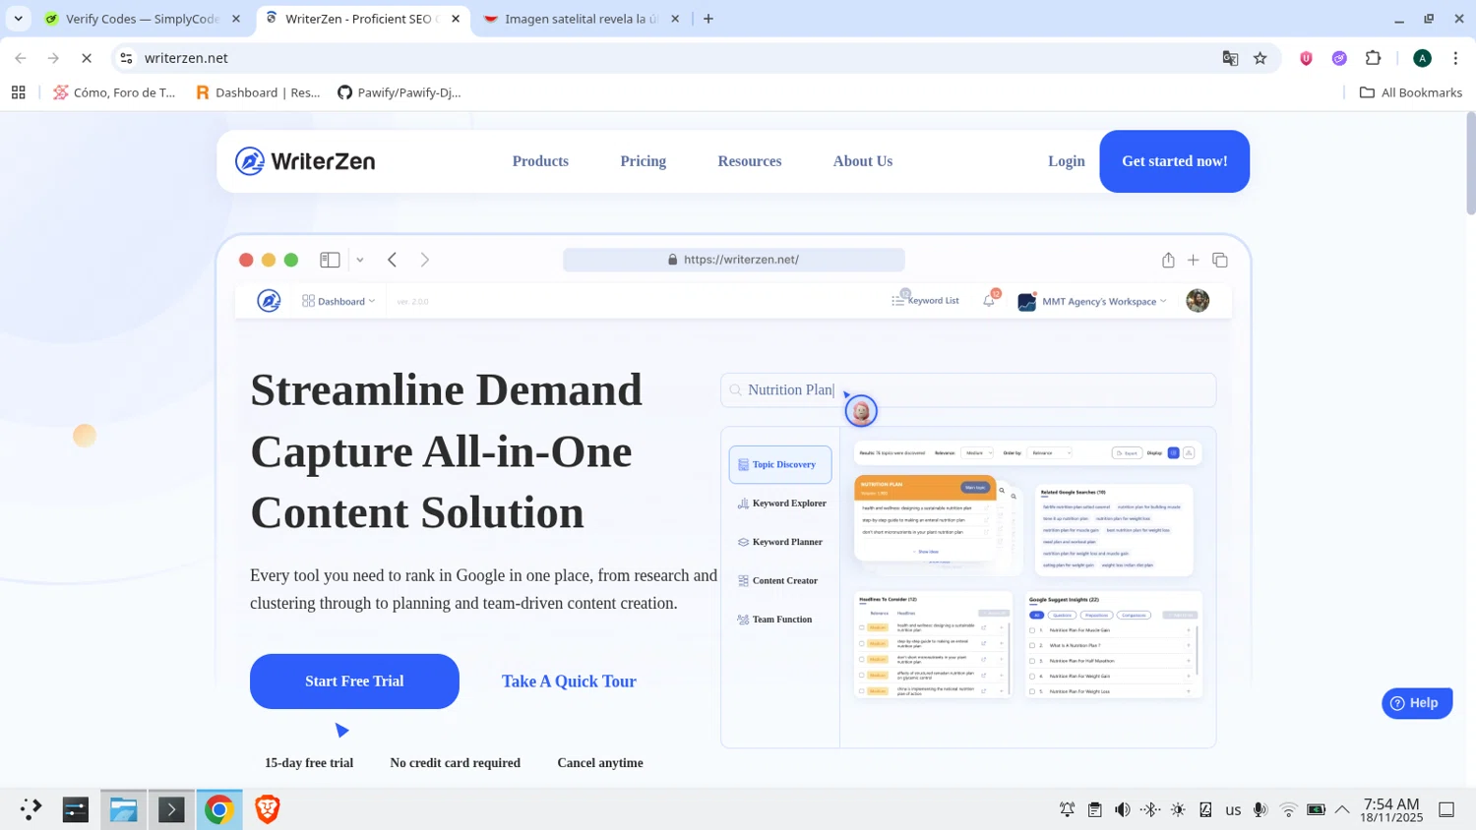Close the Imagen satelital tab
The height and width of the screenshot is (830, 1476).
click(675, 19)
